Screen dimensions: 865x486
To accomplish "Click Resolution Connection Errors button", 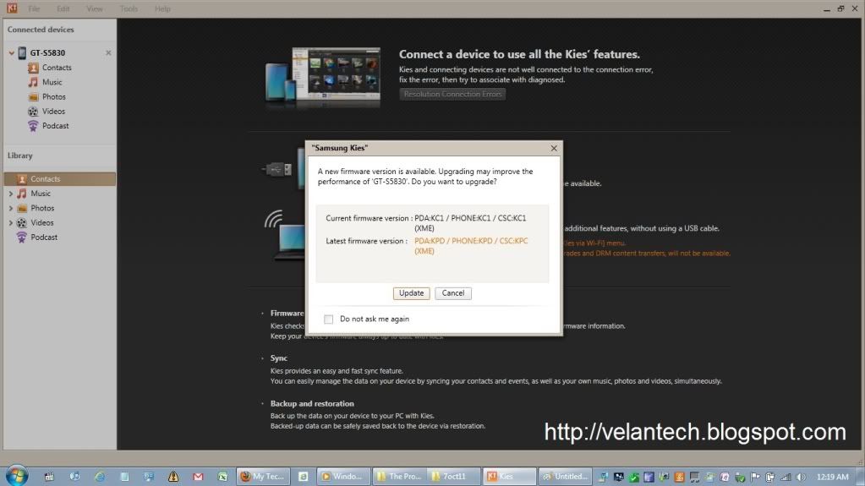I will [452, 94].
